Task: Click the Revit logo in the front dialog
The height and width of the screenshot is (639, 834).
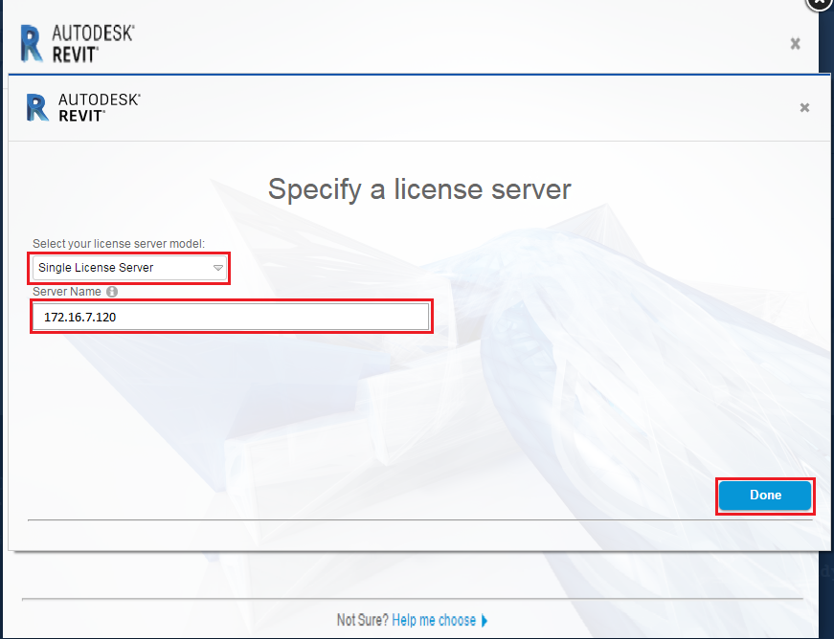Action: tap(38, 107)
